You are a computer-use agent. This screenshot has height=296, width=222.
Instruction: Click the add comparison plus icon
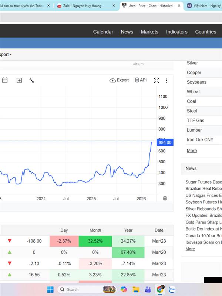point(19,80)
